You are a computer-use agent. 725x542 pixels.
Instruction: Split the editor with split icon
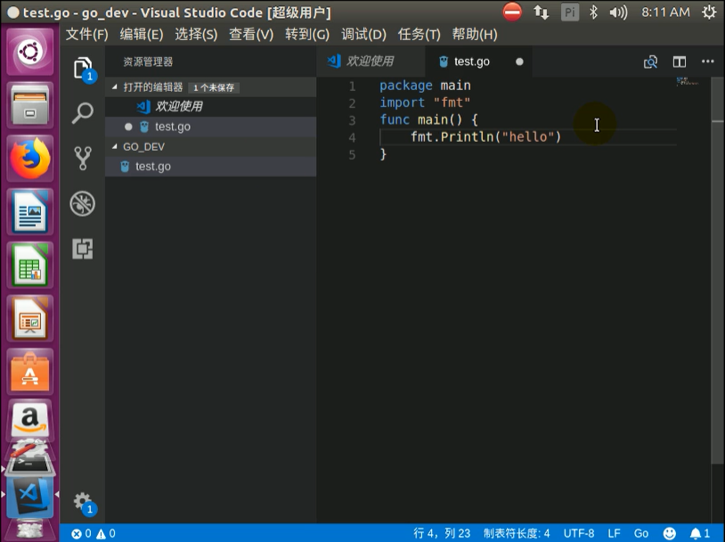pyautogui.click(x=680, y=62)
